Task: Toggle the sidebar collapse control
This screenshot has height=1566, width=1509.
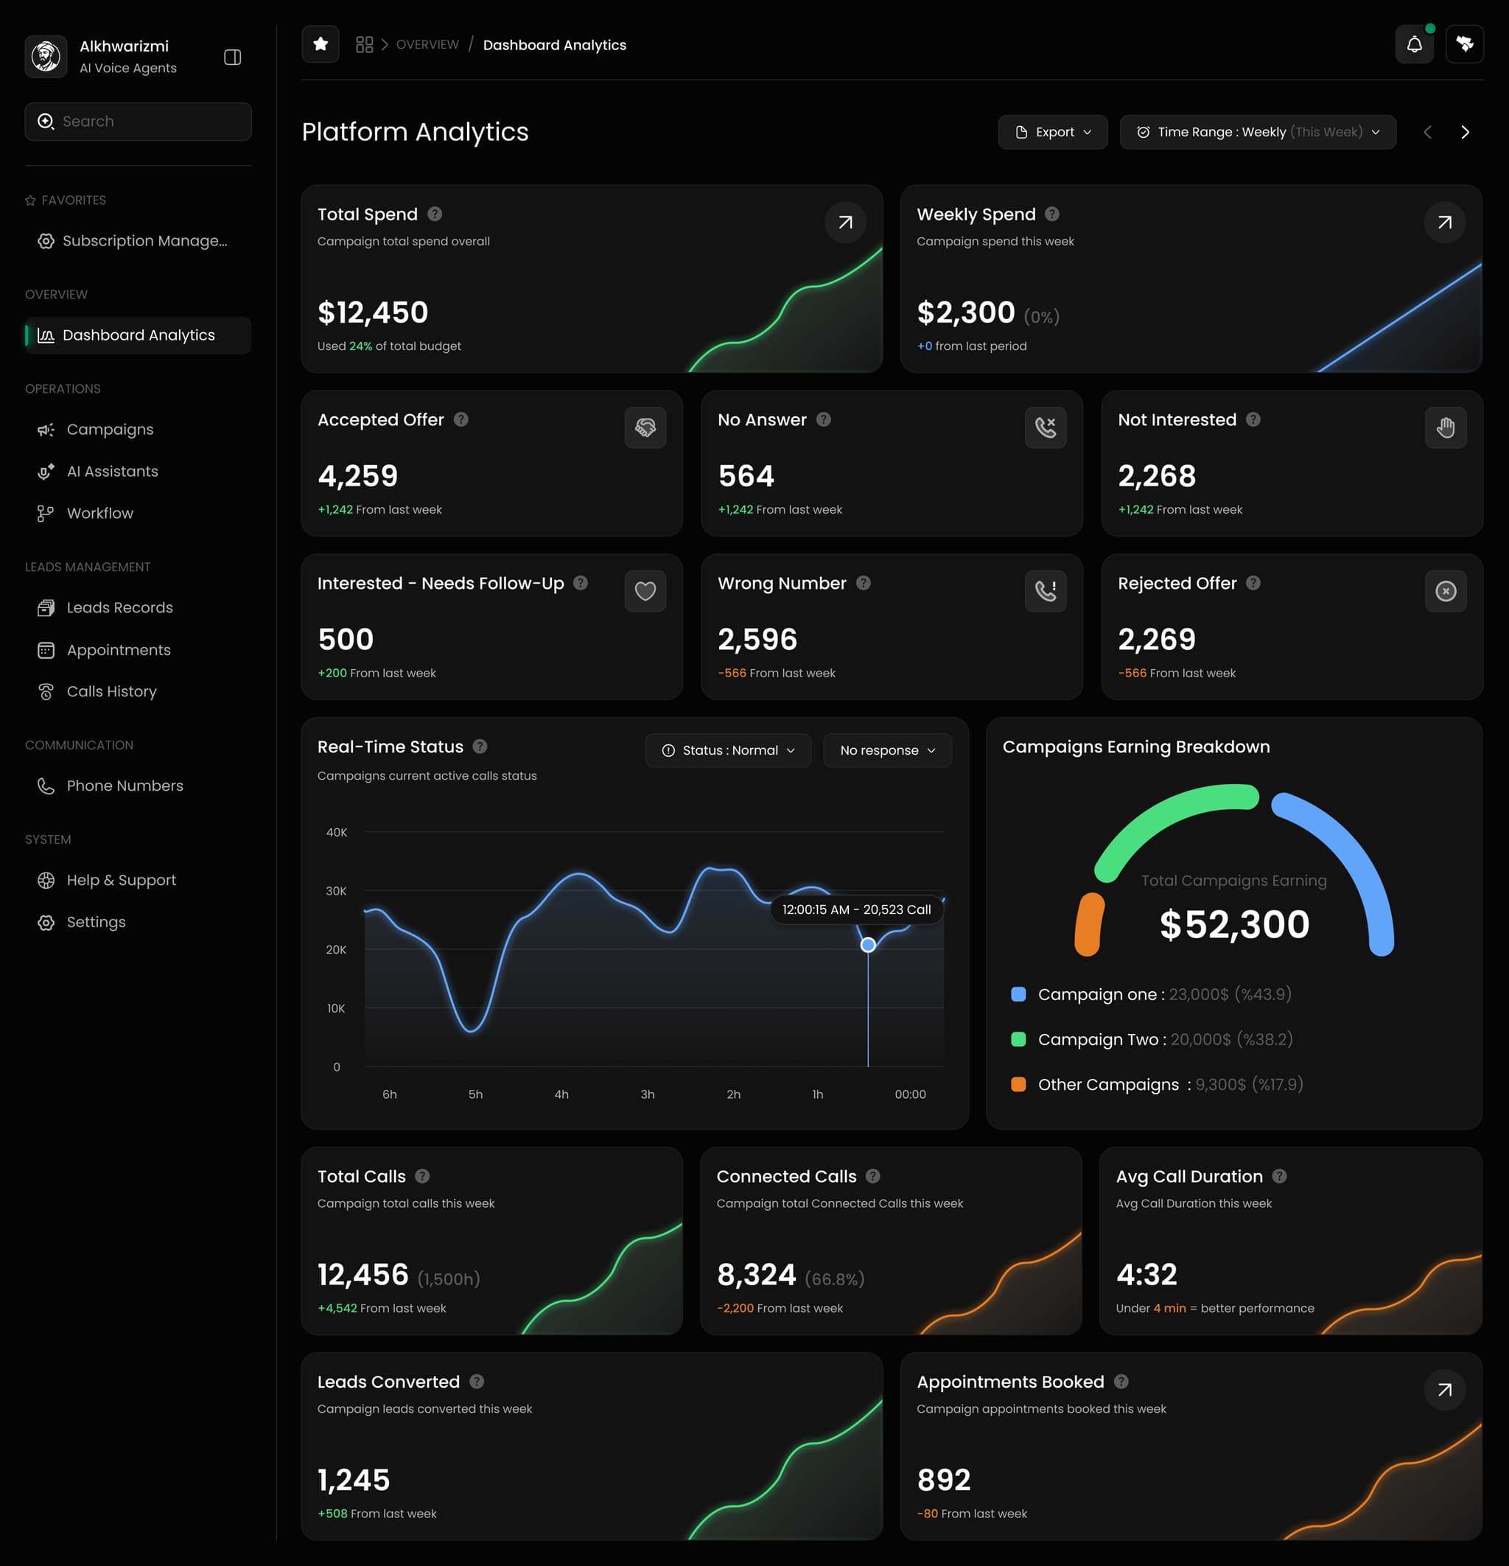Action: [231, 57]
